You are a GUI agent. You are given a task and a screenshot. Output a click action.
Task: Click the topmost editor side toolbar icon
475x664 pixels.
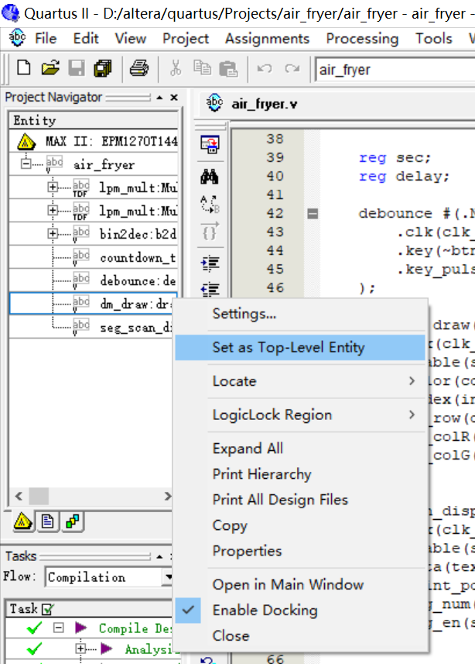click(x=210, y=144)
